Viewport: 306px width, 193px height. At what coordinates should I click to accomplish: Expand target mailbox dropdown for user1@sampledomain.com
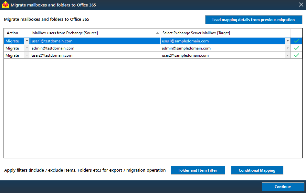[x=287, y=41]
